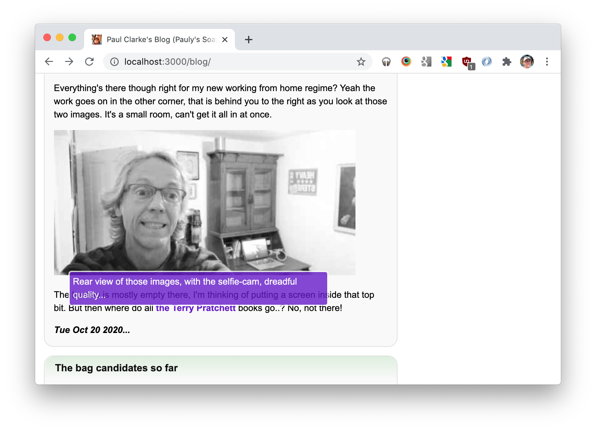Open the colorful eye extension
This screenshot has width=596, height=431.
click(x=406, y=62)
